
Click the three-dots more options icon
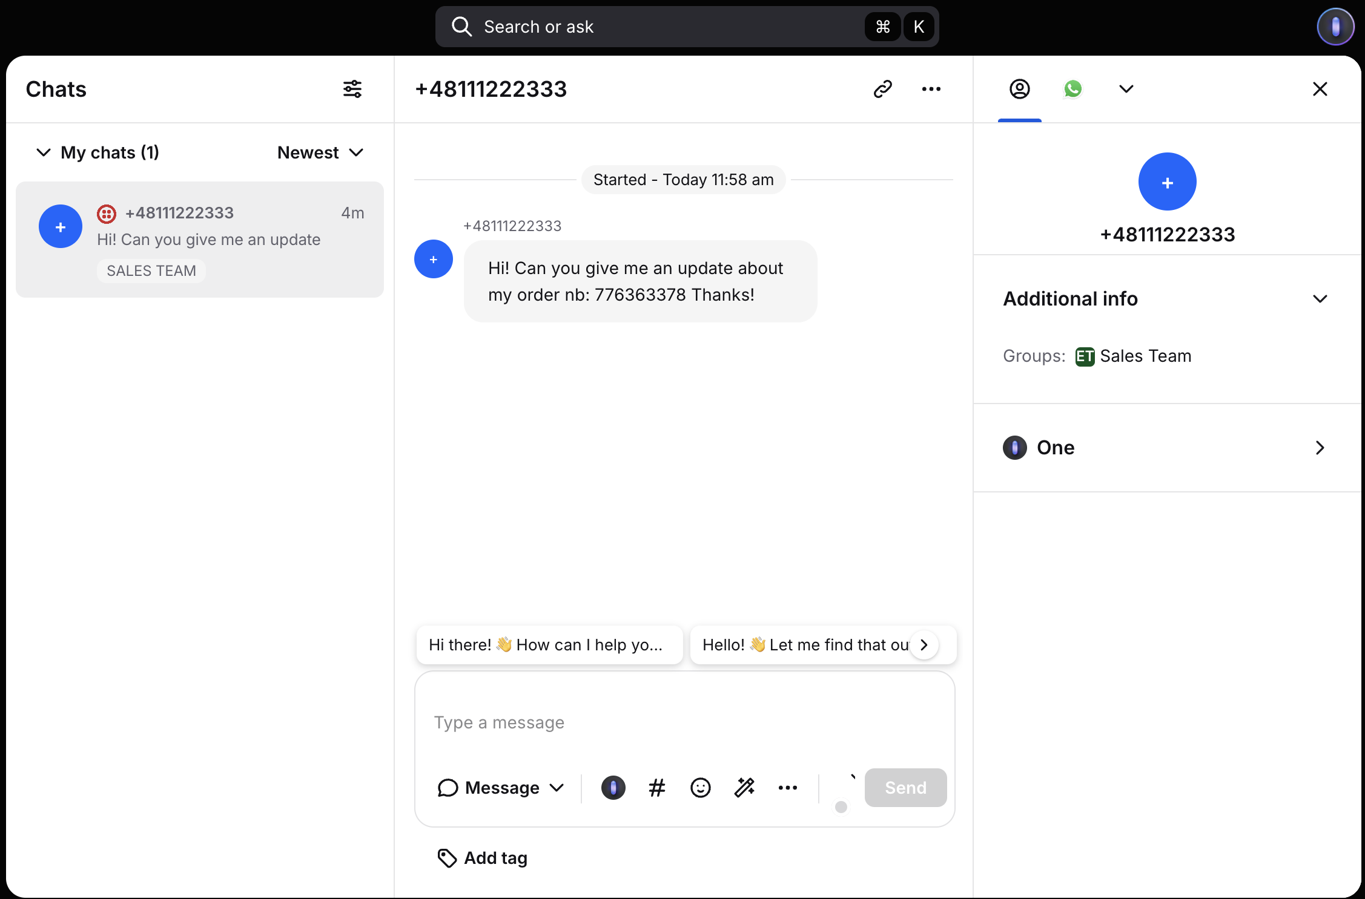tap(931, 88)
